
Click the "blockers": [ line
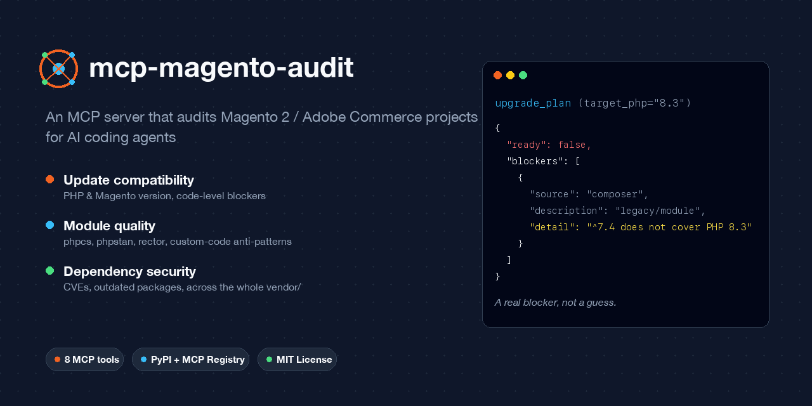coord(544,161)
